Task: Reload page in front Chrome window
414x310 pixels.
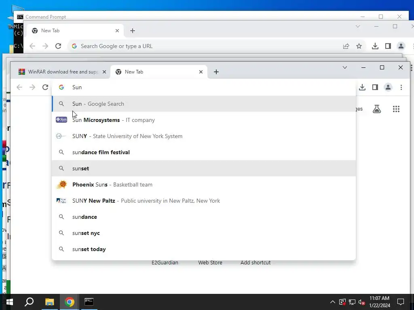Action: point(45,87)
